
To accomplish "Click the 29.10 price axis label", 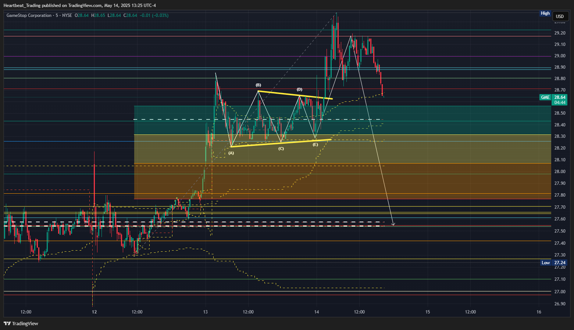I will (x=560, y=44).
